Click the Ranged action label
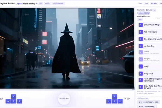Image resolution: width=162 pixels, height=108 pixels. pyautogui.click(x=147, y=59)
